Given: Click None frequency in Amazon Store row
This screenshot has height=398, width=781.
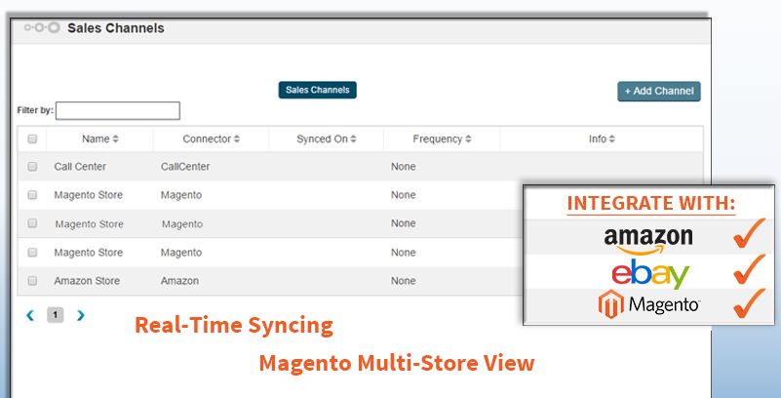Looking at the screenshot, I should tap(404, 281).
